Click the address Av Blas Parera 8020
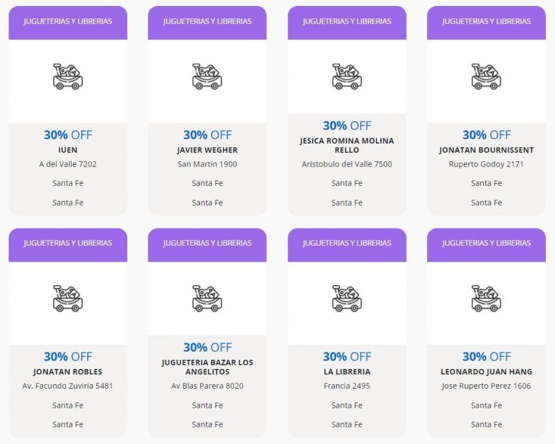 (x=207, y=386)
